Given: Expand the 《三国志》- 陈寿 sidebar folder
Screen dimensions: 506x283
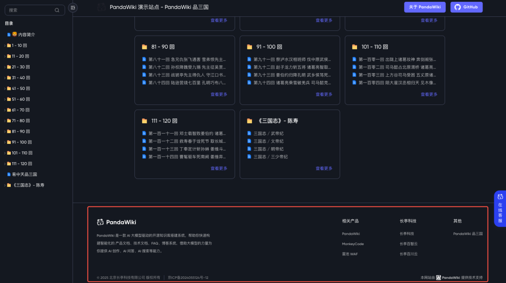Looking at the screenshot, I should [x=4, y=185].
